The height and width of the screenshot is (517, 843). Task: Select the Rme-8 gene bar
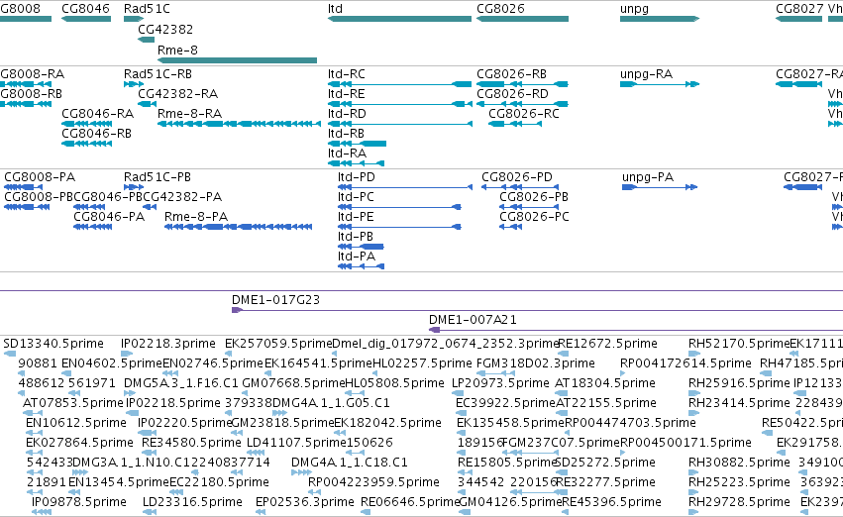(237, 60)
